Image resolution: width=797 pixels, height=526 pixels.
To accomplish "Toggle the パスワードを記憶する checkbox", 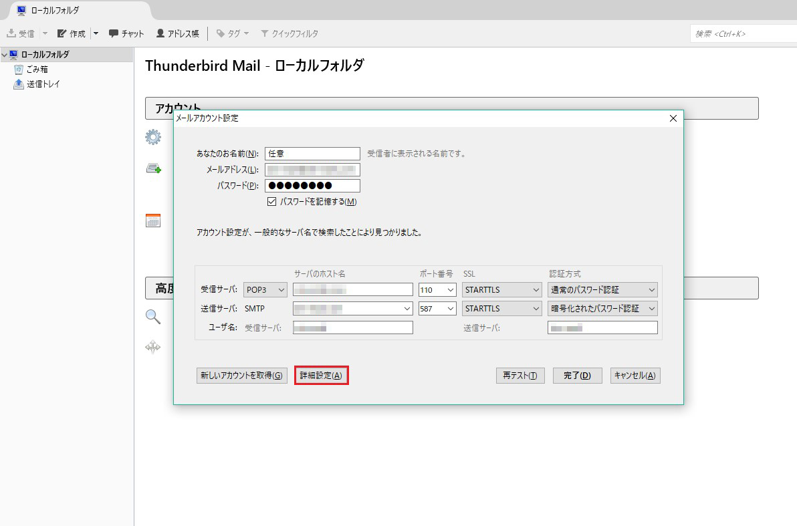I will (x=272, y=202).
